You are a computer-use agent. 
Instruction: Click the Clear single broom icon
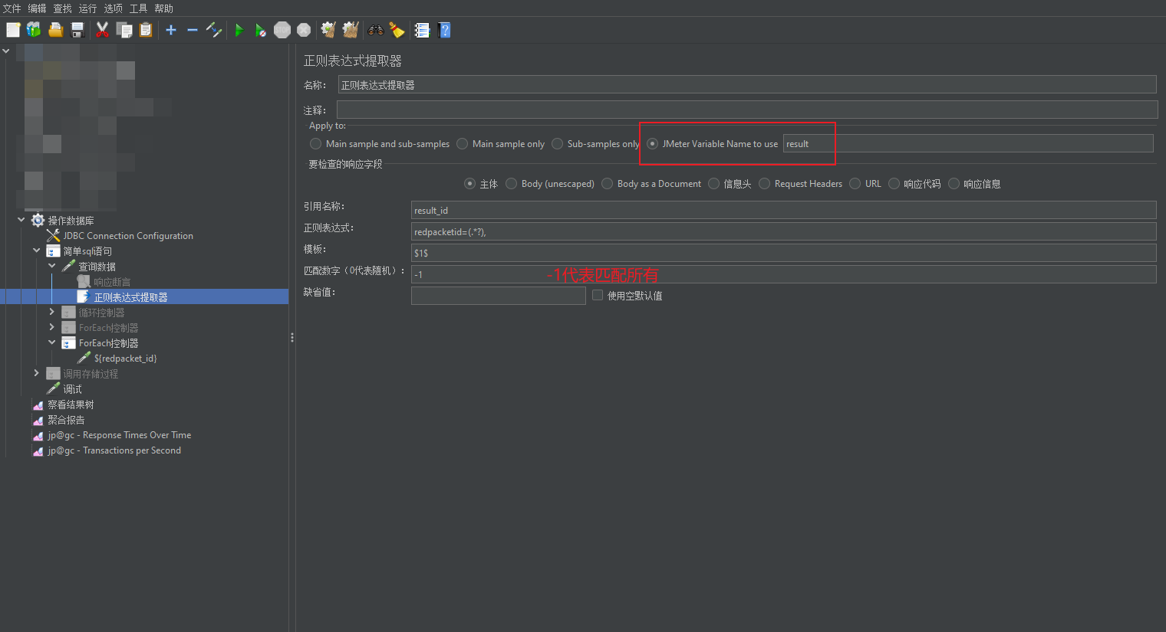click(x=328, y=30)
